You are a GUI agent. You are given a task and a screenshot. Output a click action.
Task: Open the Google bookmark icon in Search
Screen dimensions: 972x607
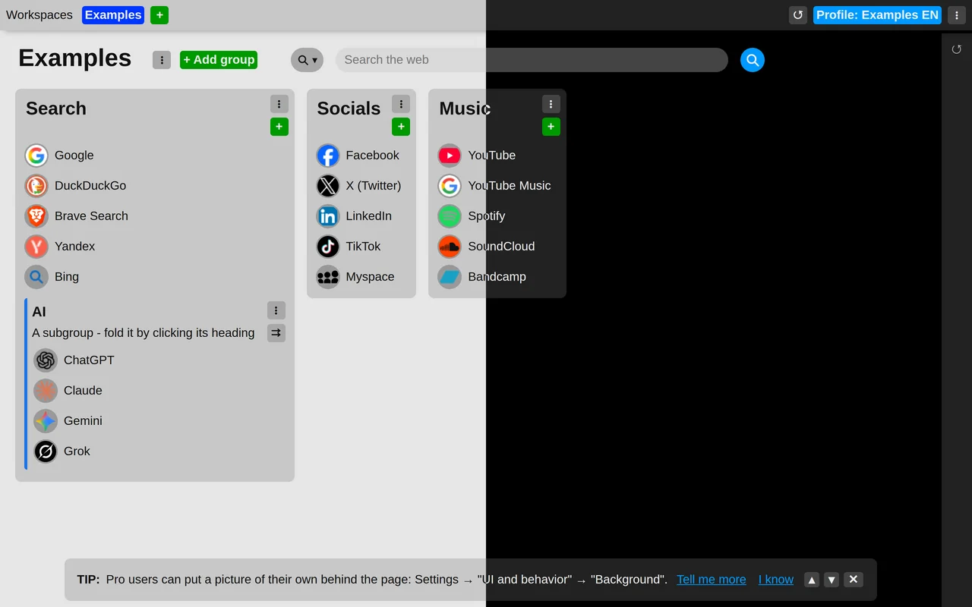[36, 156]
